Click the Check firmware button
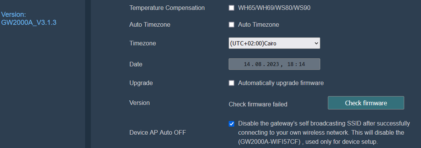 tap(366, 103)
